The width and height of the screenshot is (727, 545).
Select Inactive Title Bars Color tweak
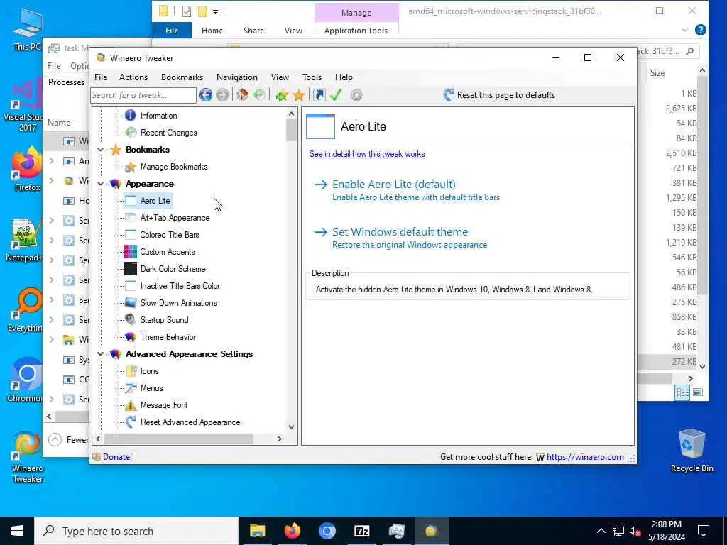click(180, 286)
